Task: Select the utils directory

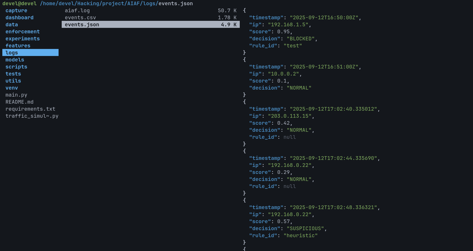Action: click(x=13, y=81)
